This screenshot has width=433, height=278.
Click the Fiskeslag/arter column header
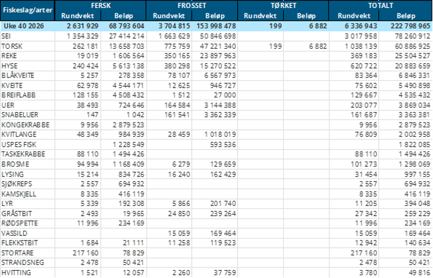27,11
